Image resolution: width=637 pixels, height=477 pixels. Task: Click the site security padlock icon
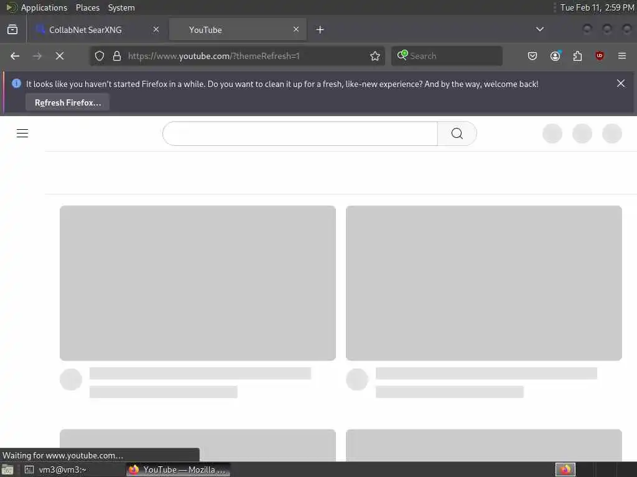[x=117, y=56]
